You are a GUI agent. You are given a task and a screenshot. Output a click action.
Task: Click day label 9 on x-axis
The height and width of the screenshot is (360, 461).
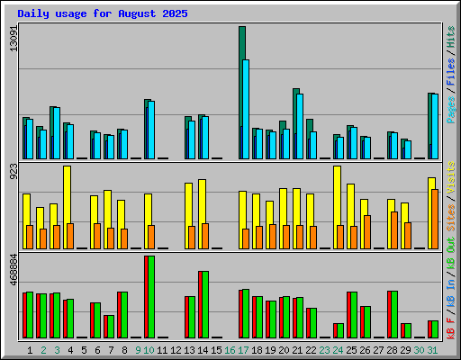coord(138,350)
